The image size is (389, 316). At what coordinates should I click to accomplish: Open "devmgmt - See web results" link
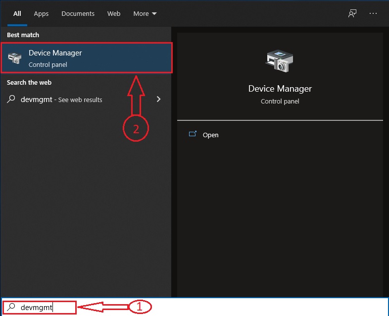coord(61,100)
